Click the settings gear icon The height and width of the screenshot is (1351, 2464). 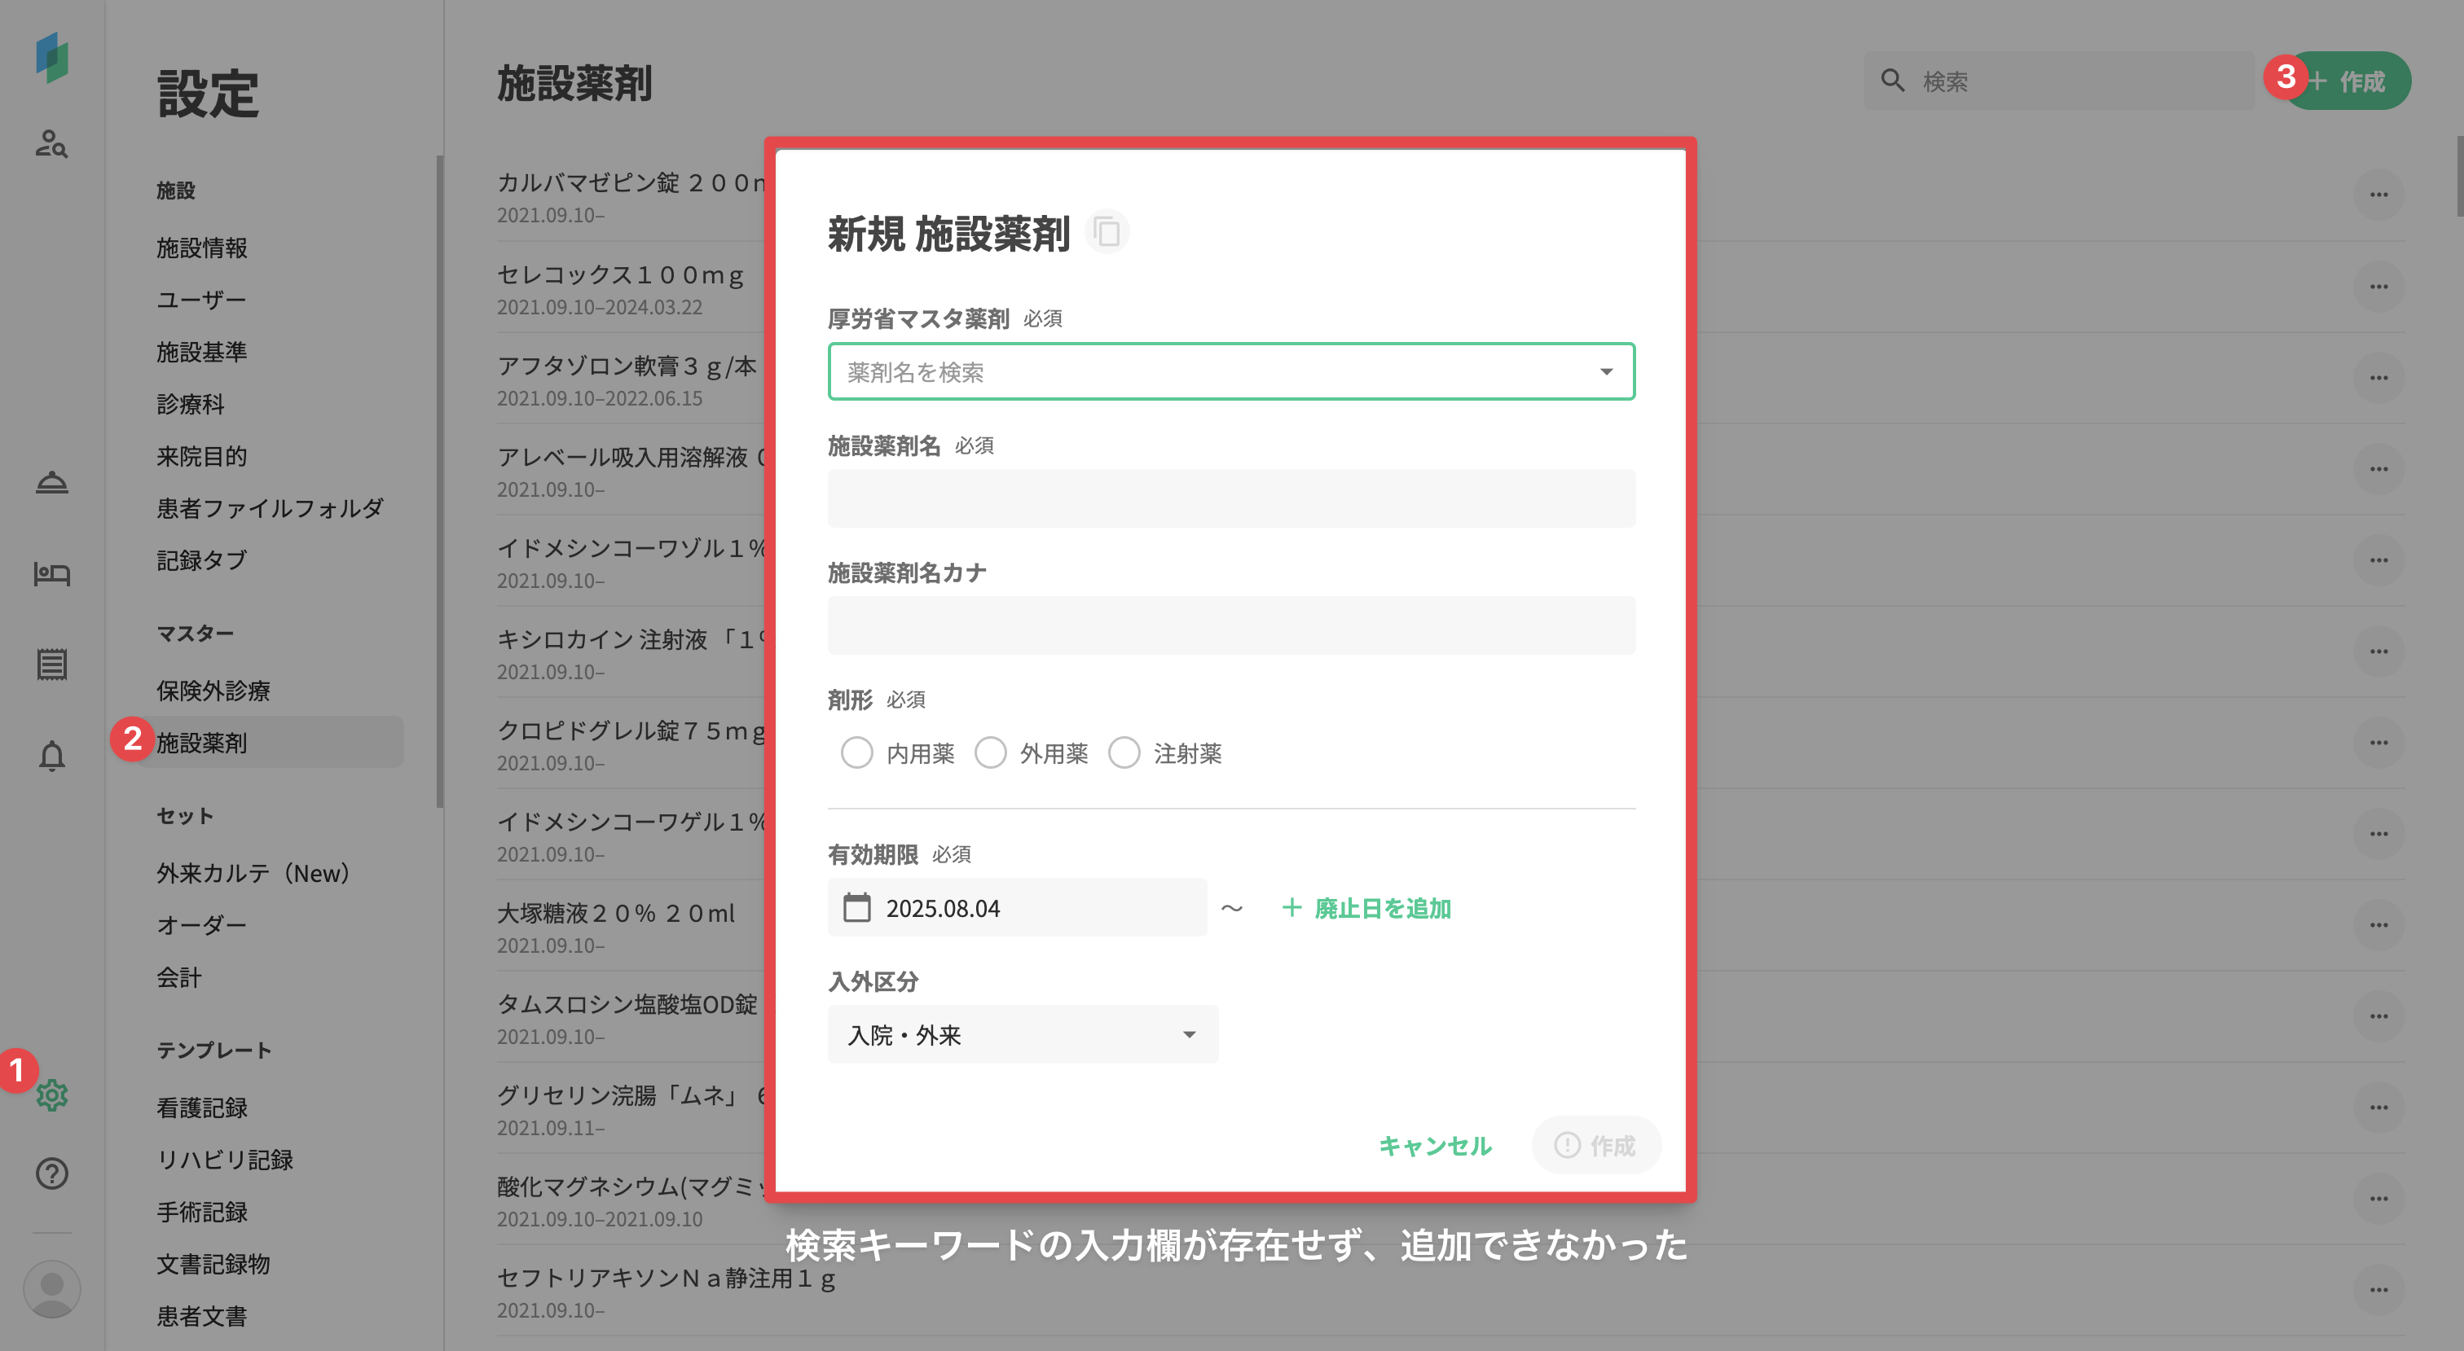point(51,1094)
